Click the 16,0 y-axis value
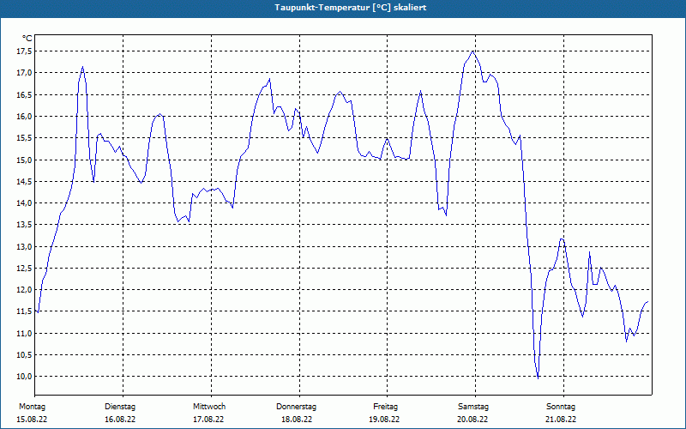The image size is (686, 429). click(x=26, y=117)
